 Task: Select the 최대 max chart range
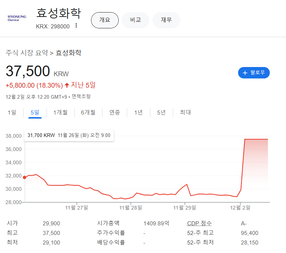point(185,112)
